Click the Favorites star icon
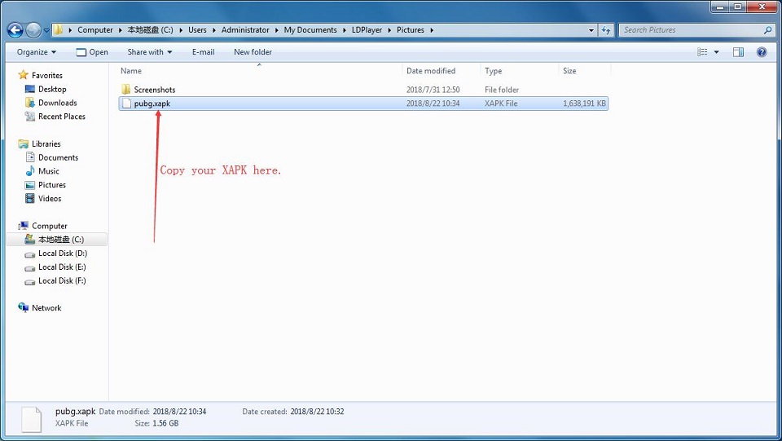Screen dimensions: 782x441 [23, 75]
